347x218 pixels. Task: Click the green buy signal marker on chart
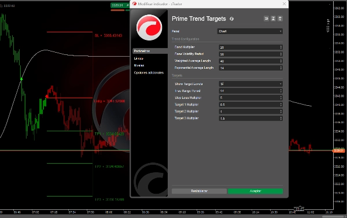click(21, 79)
